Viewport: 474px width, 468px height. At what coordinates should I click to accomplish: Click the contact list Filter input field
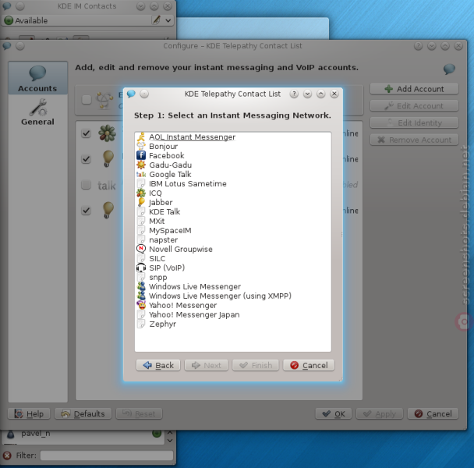(x=107, y=456)
